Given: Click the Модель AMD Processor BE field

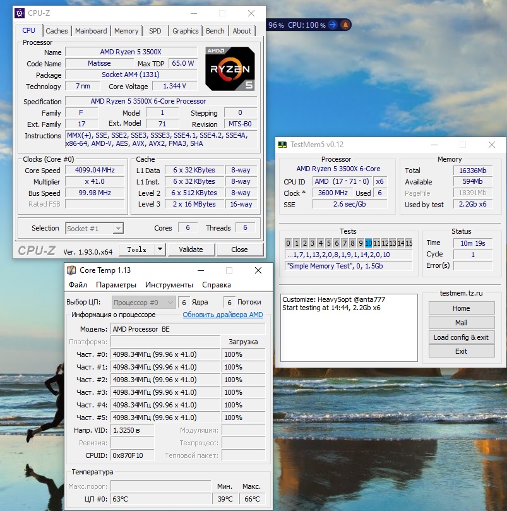Looking at the screenshot, I should click(x=188, y=329).
